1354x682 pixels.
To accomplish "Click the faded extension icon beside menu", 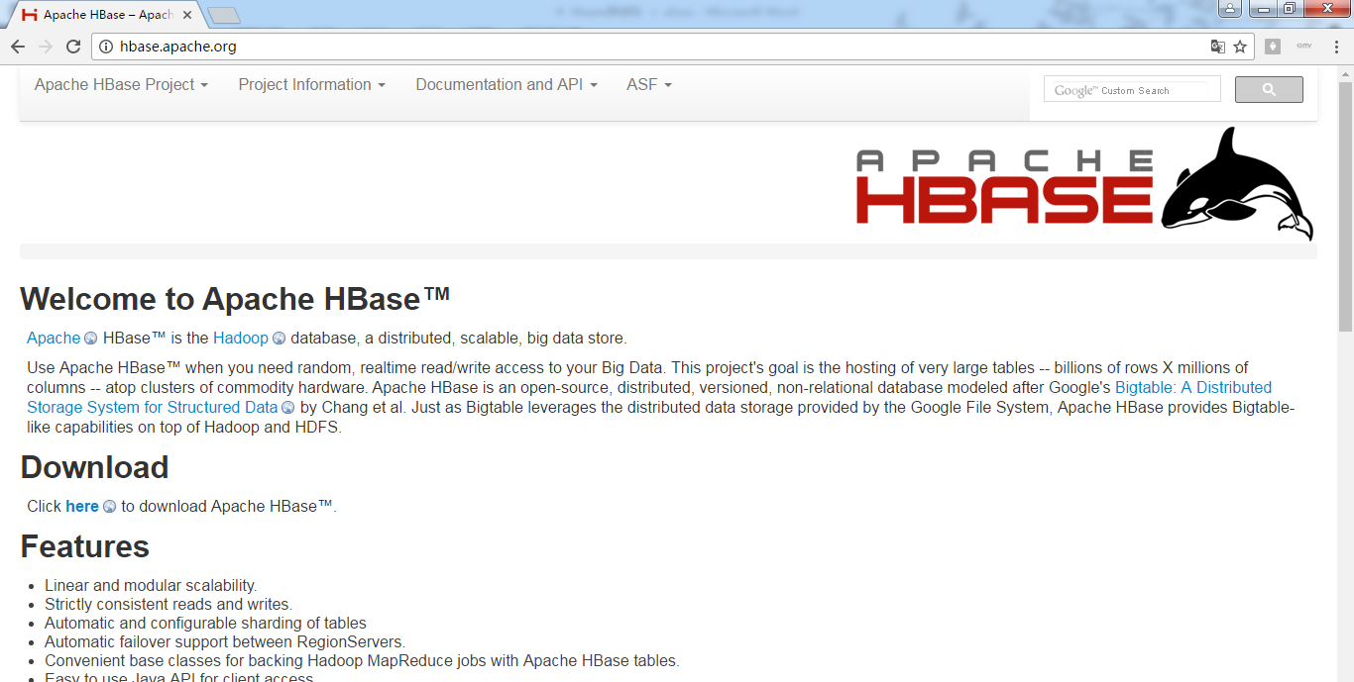I will [1304, 46].
